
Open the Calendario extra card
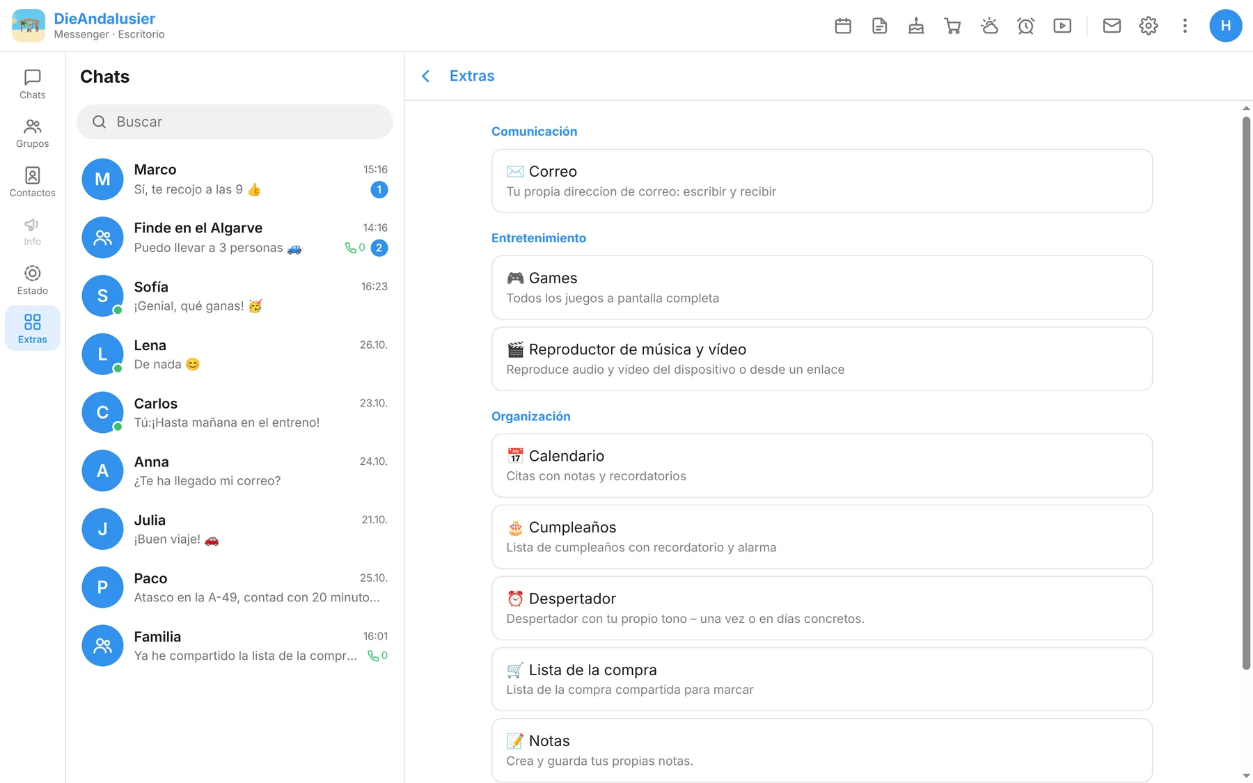822,466
